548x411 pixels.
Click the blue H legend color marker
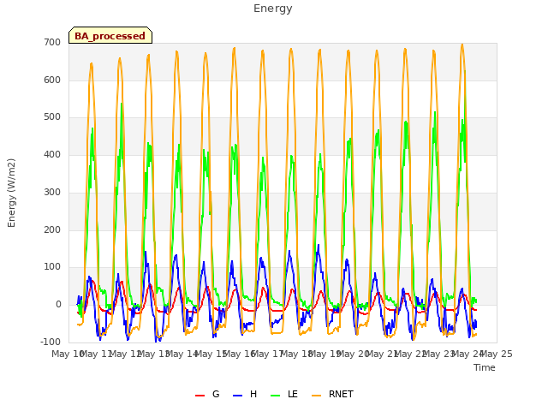point(237,396)
